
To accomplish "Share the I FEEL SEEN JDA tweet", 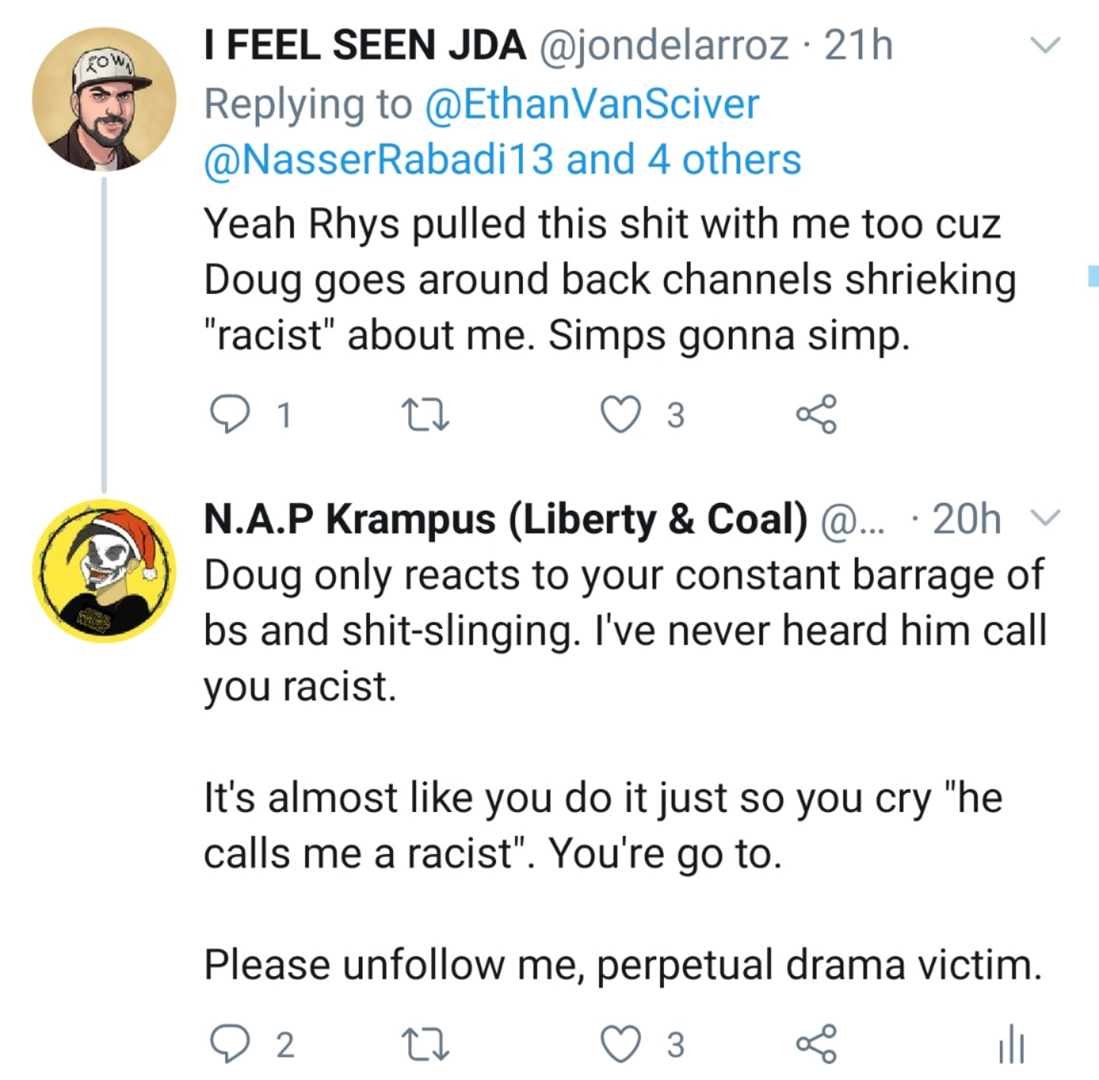I will coord(817,414).
